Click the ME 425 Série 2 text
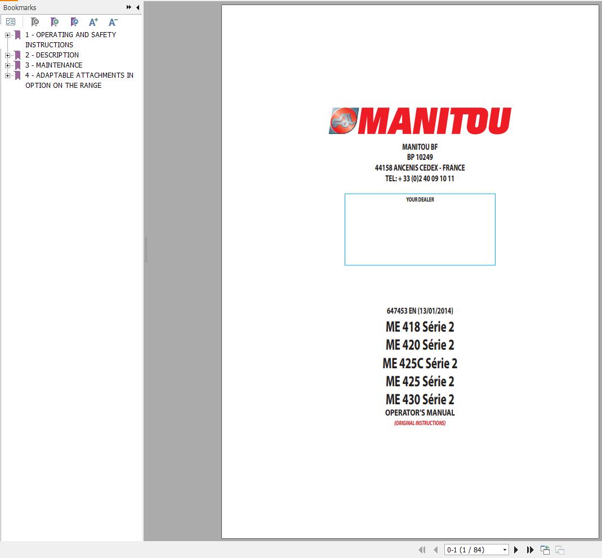The width and height of the screenshot is (602, 558). [420, 381]
